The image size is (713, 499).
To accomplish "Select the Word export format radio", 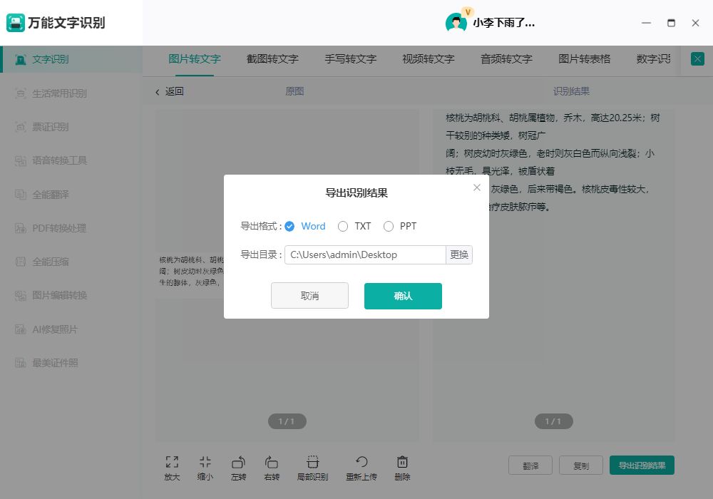I will 289,226.
